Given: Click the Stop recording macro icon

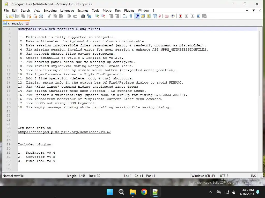Looking at the screenshot, I should pyautogui.click(x=186, y=16).
